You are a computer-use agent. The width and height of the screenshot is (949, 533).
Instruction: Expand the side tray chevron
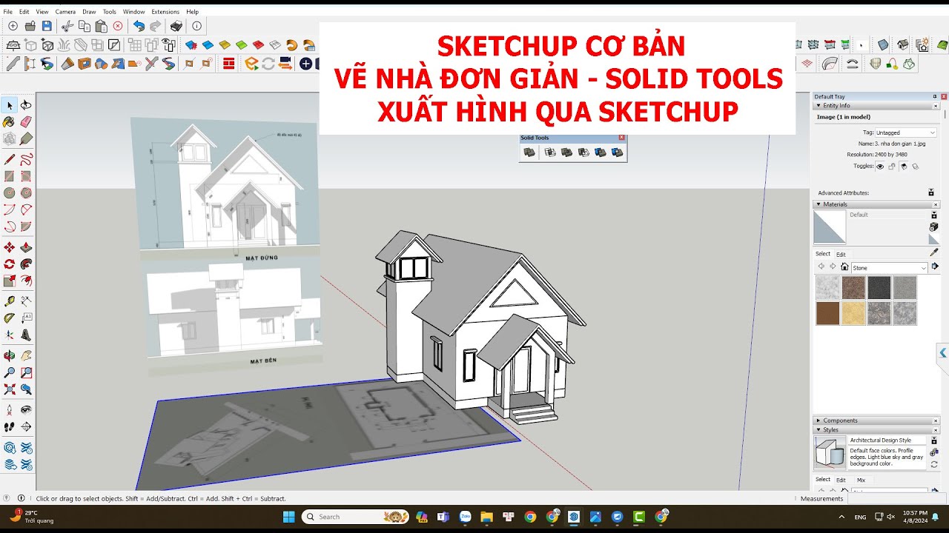943,352
